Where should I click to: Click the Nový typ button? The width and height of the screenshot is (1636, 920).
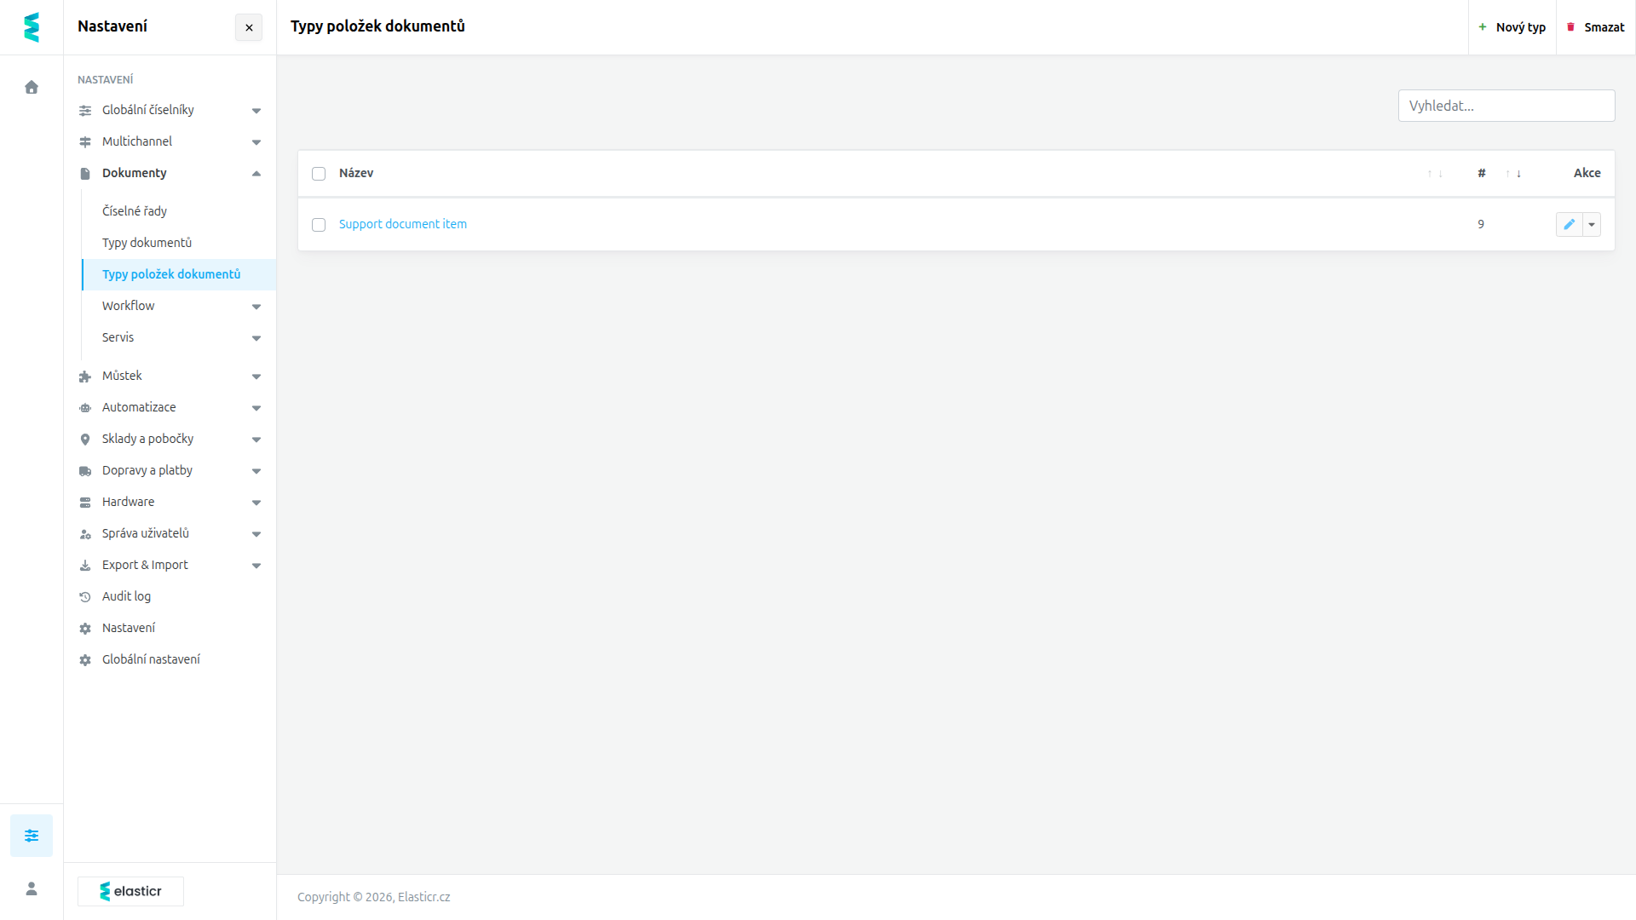tap(1512, 27)
